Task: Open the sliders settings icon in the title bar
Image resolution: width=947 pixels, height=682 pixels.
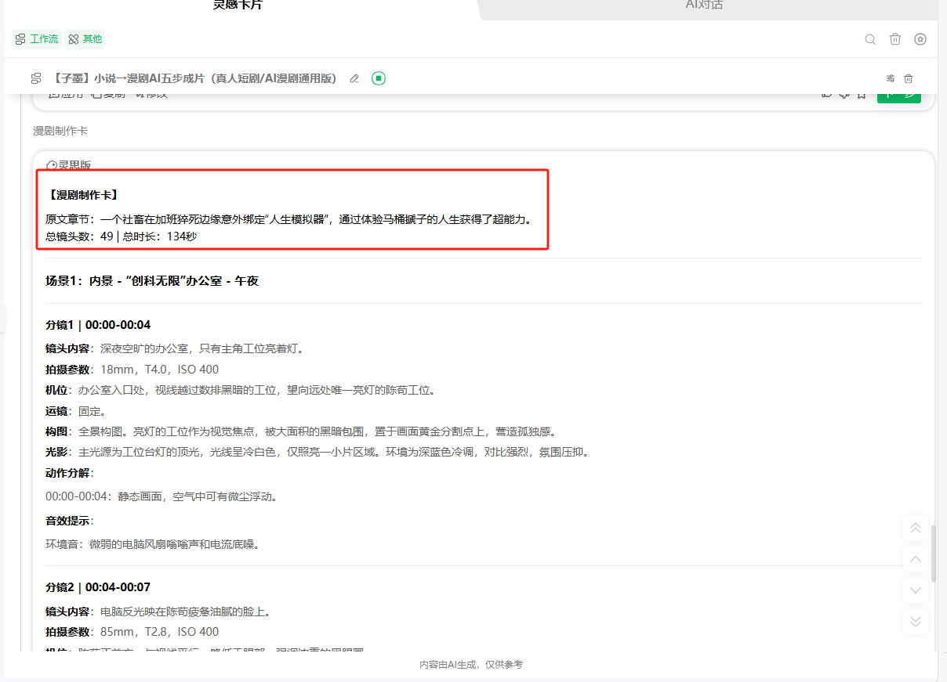Action: pos(891,78)
